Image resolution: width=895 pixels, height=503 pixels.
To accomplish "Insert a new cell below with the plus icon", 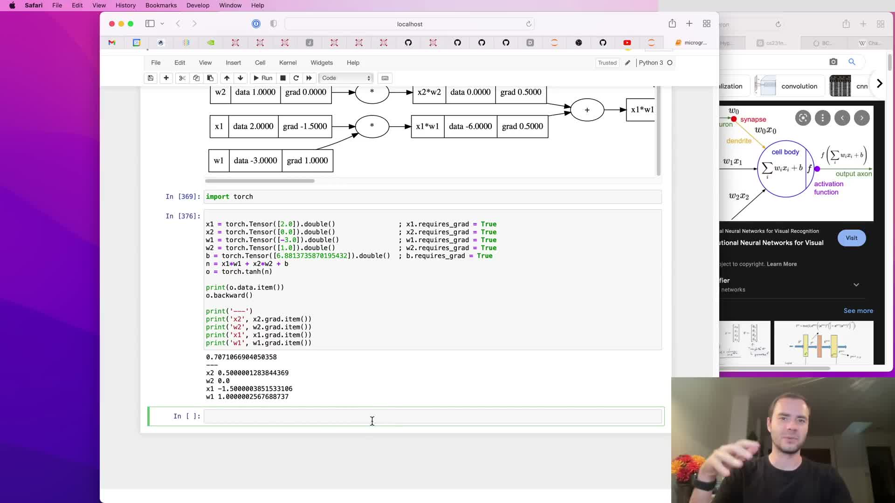I will click(x=166, y=78).
